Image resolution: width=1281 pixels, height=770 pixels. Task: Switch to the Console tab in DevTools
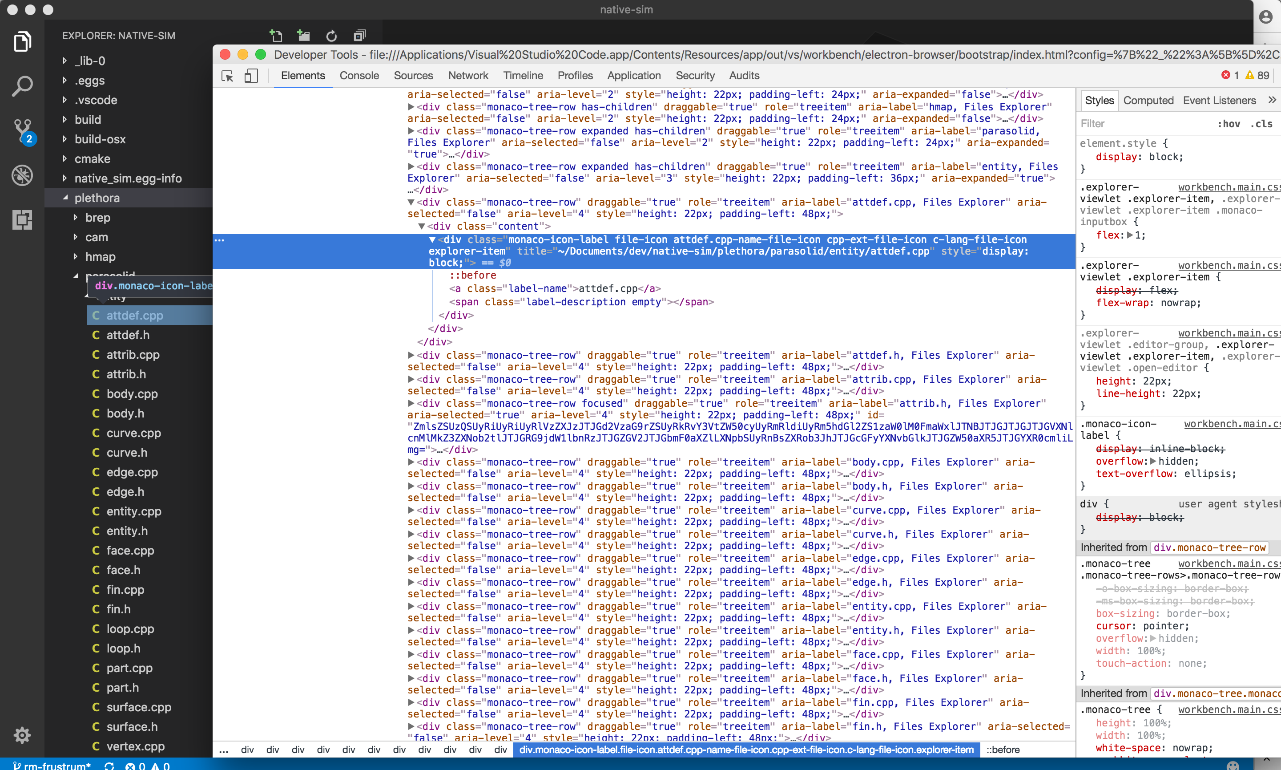click(x=359, y=76)
